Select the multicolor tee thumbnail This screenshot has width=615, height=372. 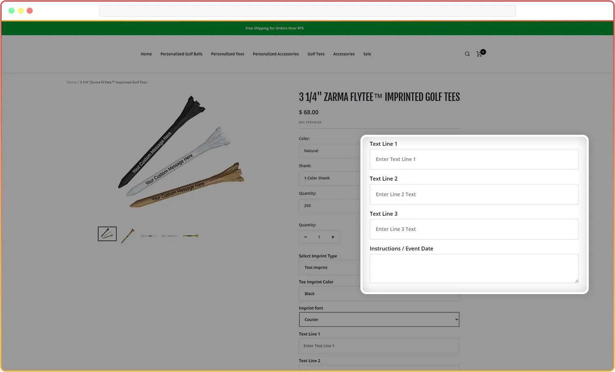tap(128, 234)
